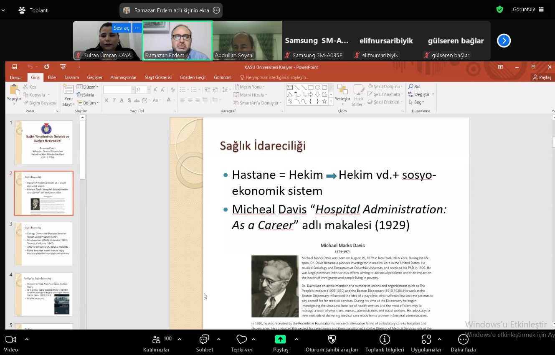
Task: Open options on Sultan Ümran KAYA's tile
Action: (x=137, y=28)
